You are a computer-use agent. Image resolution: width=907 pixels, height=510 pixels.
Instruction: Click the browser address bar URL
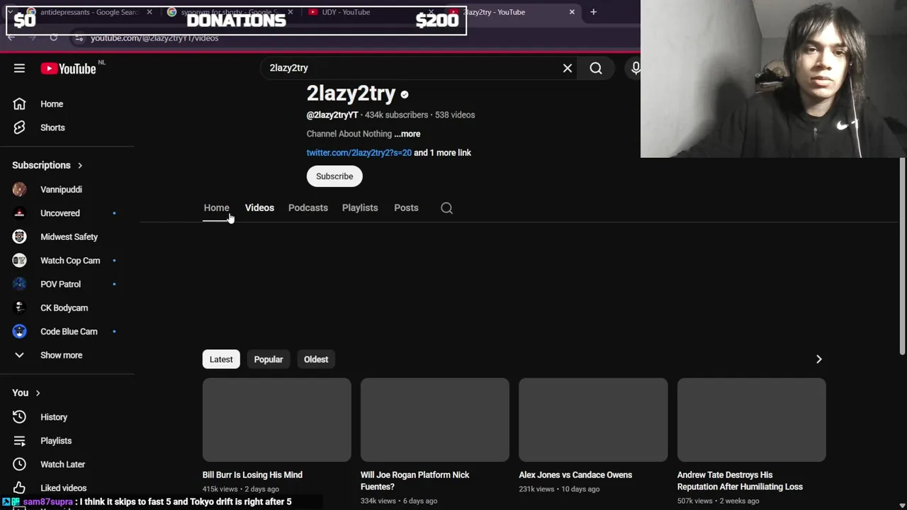[x=154, y=38]
